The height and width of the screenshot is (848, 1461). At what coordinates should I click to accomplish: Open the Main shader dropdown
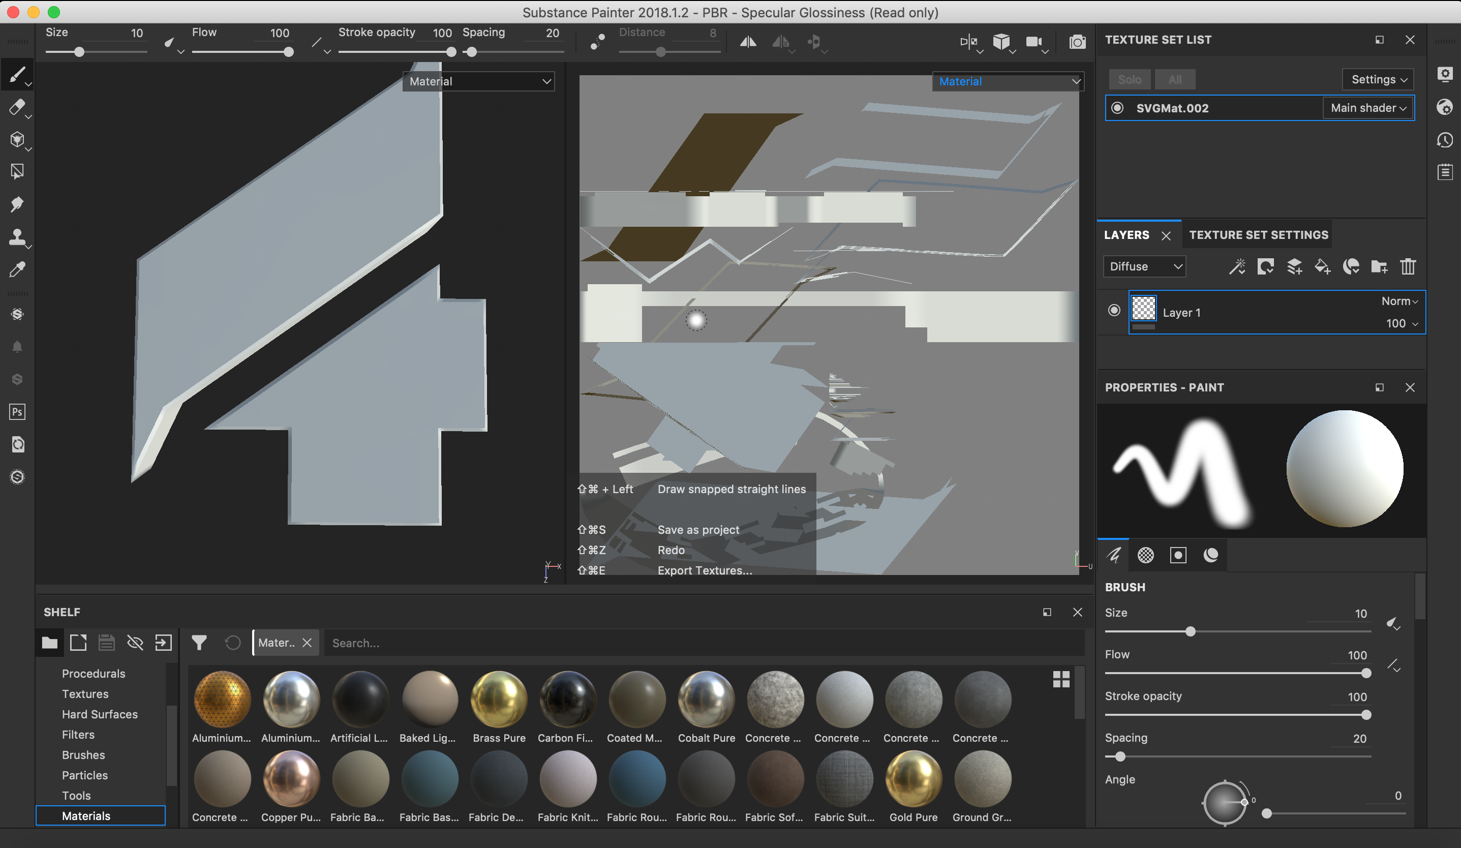pyautogui.click(x=1368, y=108)
